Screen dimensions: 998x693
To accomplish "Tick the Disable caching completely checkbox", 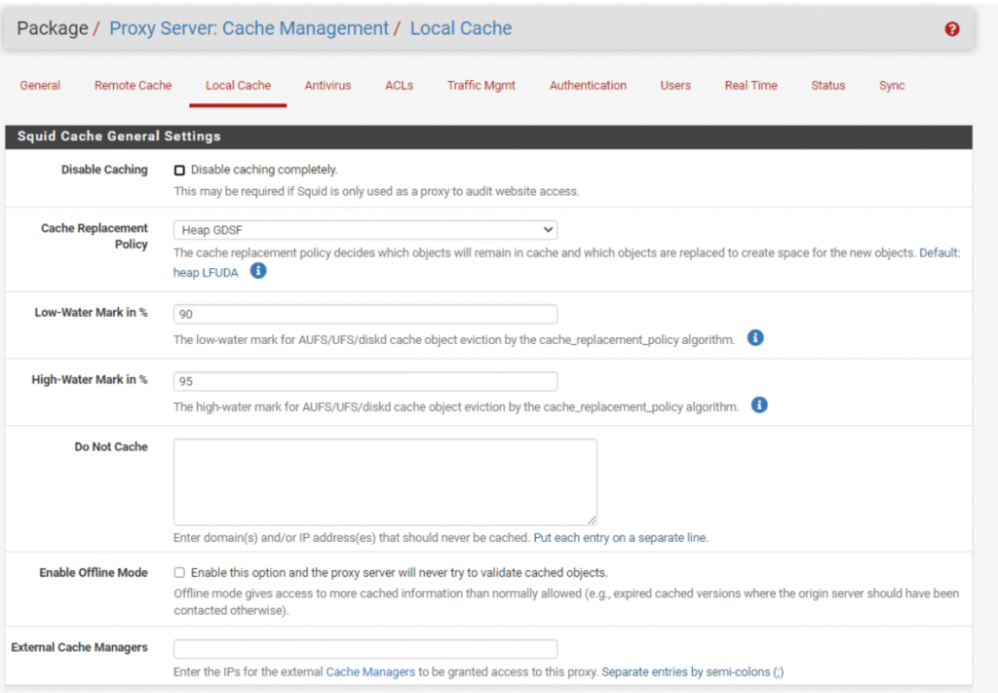I will pos(179,170).
